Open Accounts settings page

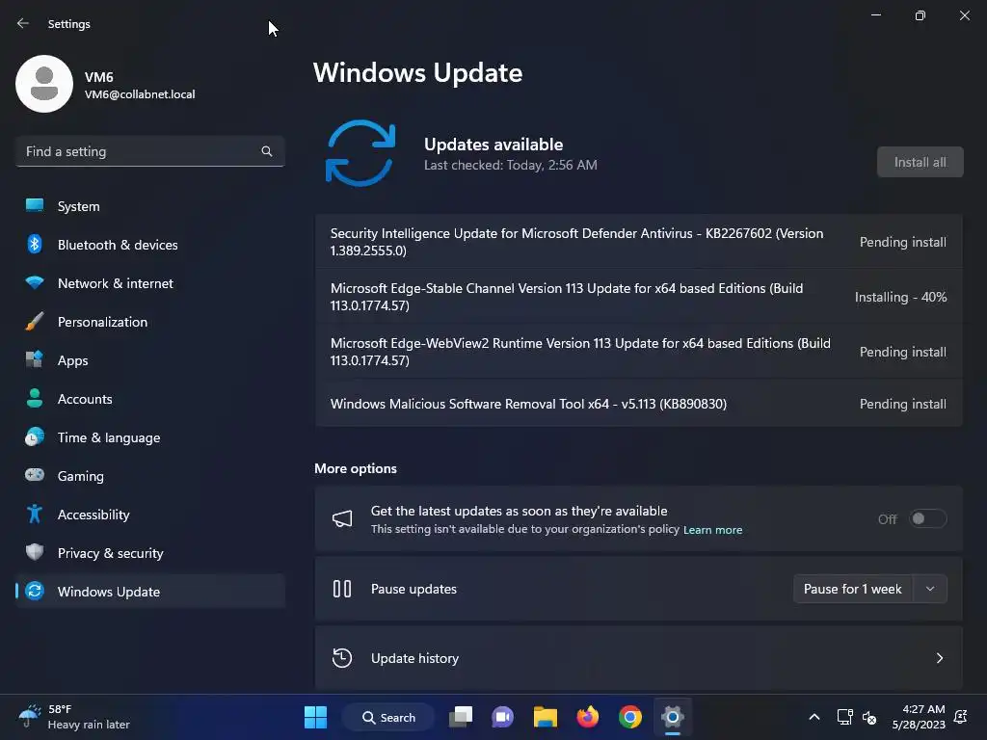pyautogui.click(x=149, y=398)
